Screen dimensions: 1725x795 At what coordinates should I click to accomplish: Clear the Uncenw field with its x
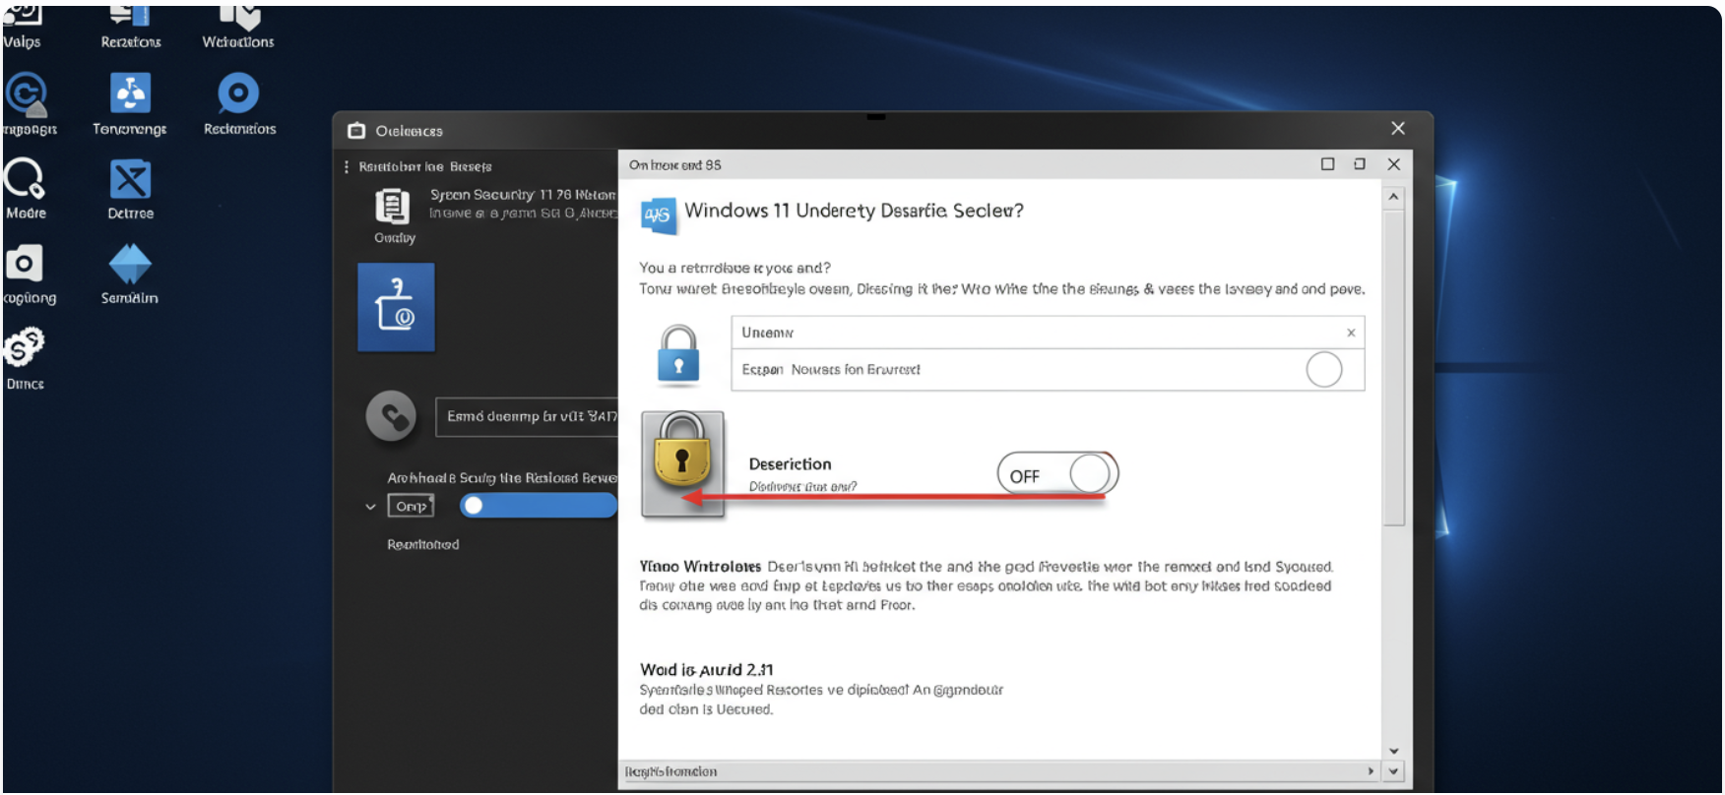click(1351, 333)
